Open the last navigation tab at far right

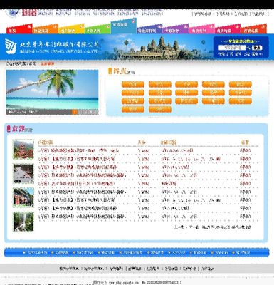click(253, 29)
